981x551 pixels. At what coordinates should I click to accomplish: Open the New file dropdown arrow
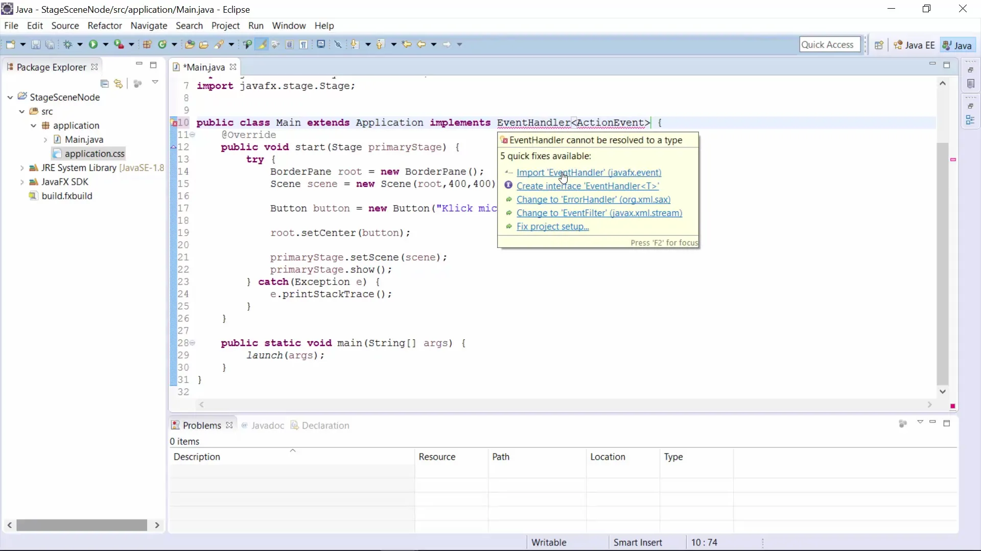[x=22, y=44]
